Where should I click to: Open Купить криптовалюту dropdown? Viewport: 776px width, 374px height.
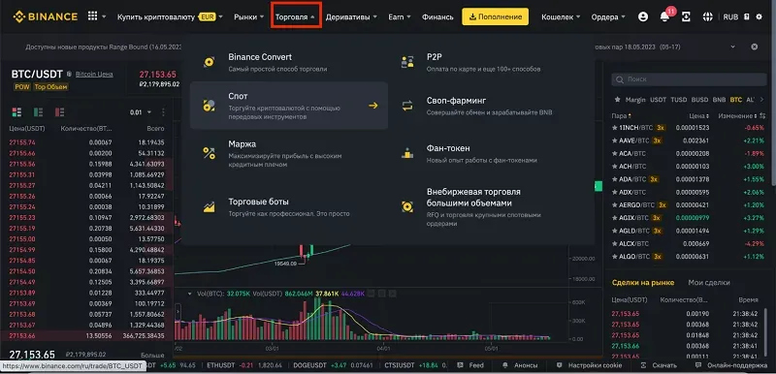[170, 16]
